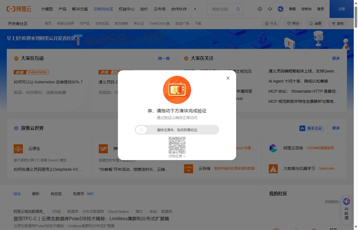Viewport: 358px width, 230px height.
Task: Open 官方博客 nav tab
Action: (x=121, y=24)
